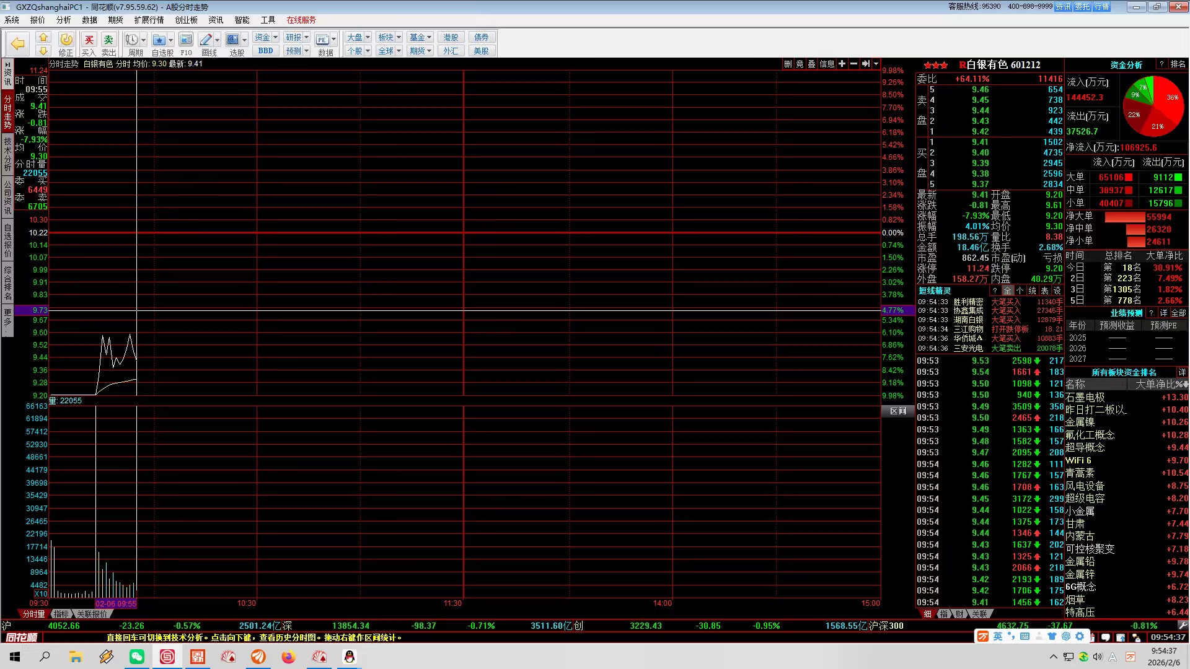This screenshot has width=1190, height=669.
Task: Toggle the 叠 overlay button above chart
Action: pos(811,64)
